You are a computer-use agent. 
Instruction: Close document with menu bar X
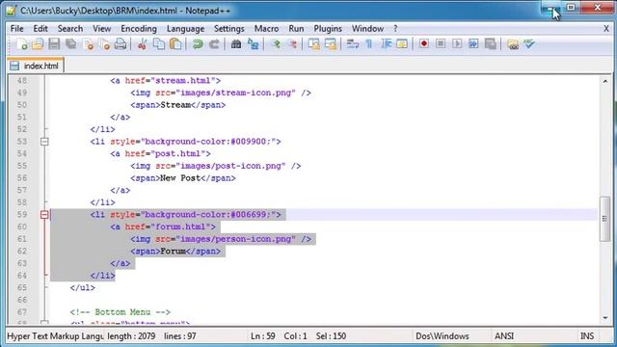[606, 29]
